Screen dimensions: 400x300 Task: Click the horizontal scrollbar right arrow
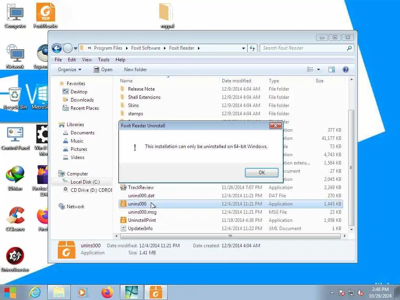click(345, 236)
